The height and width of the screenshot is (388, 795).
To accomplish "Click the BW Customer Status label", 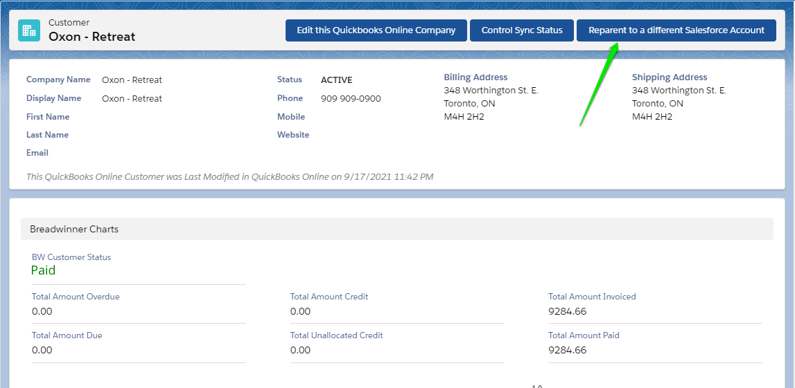I will click(x=71, y=257).
